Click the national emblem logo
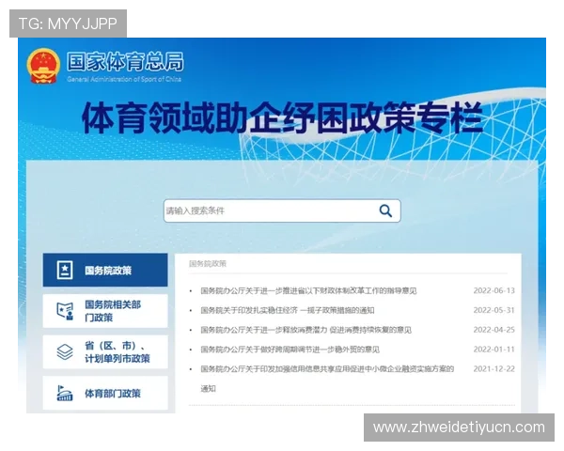564x451 pixels. (x=43, y=66)
